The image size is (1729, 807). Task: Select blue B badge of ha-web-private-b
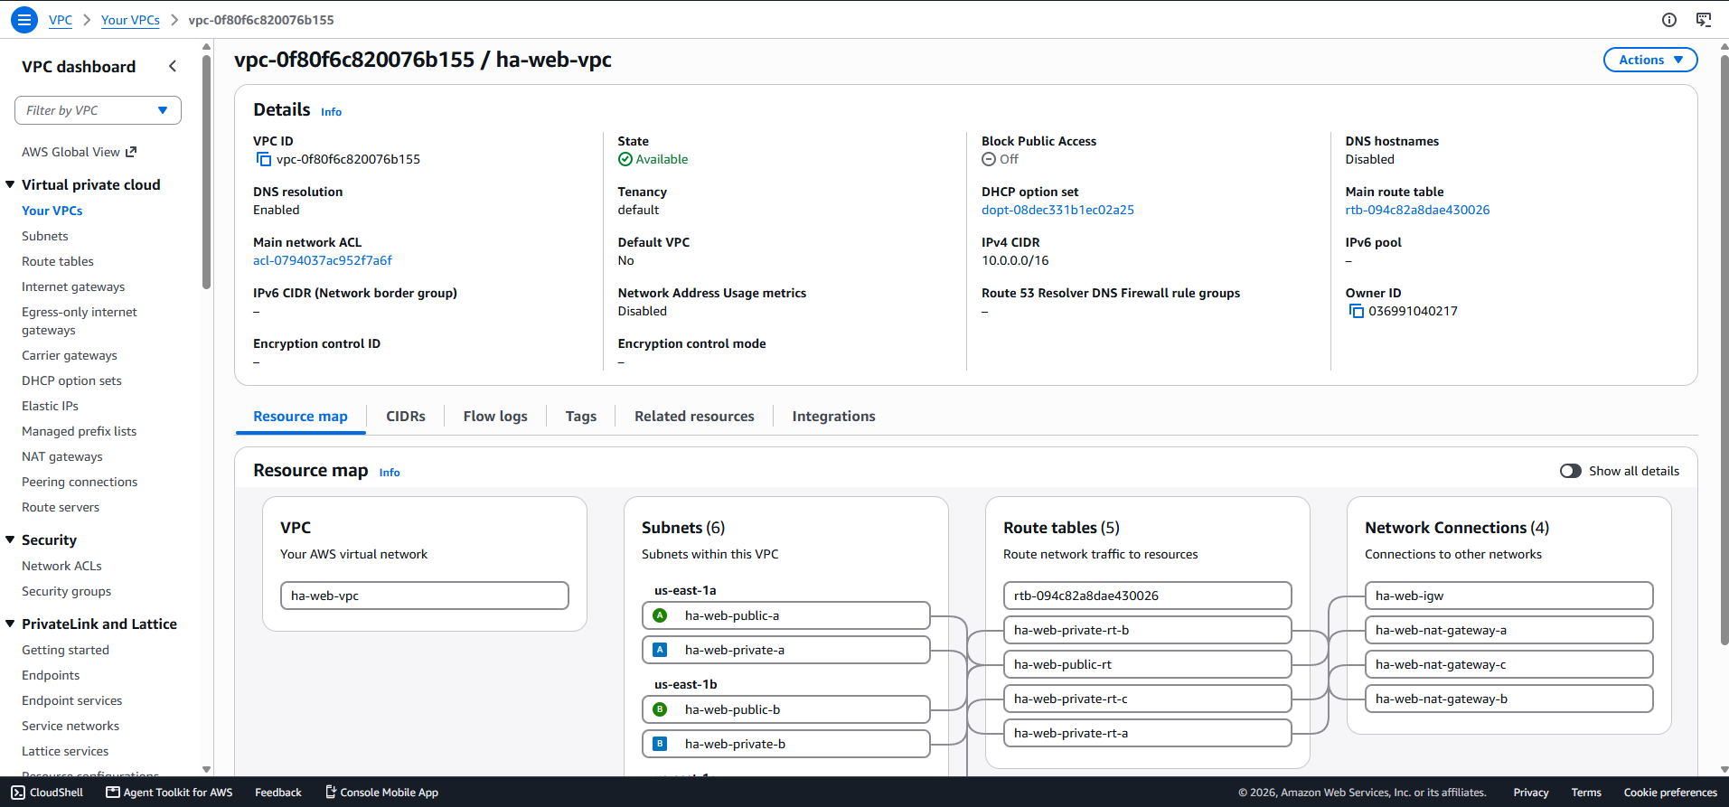[660, 744]
